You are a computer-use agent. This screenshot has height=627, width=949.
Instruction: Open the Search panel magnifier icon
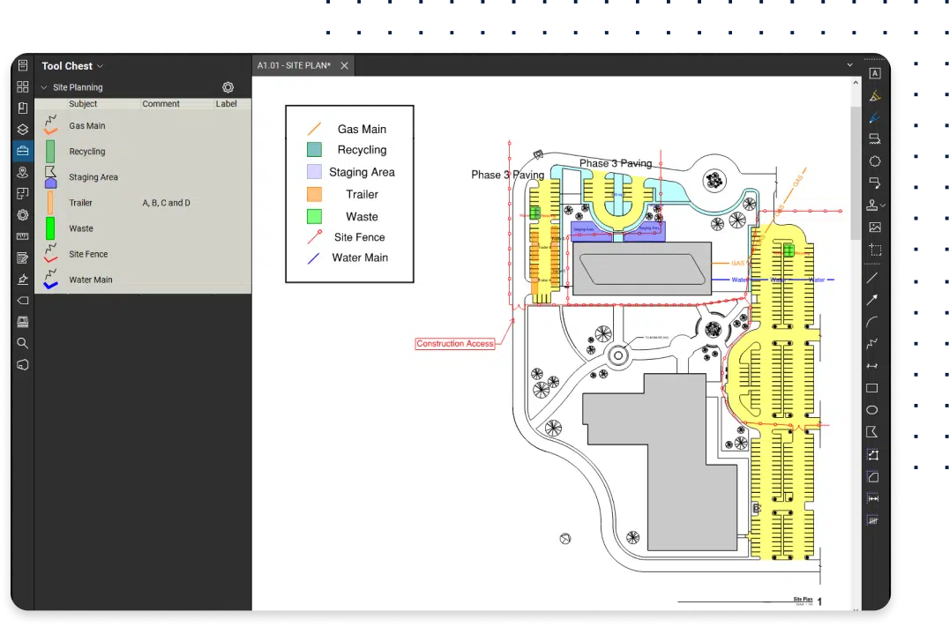coord(23,343)
